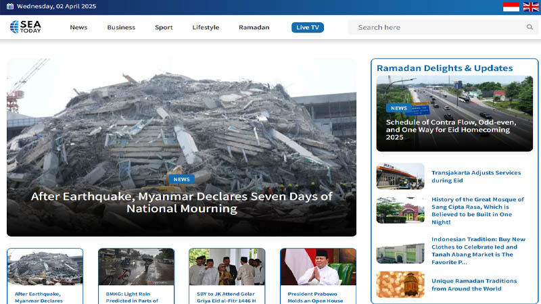Screen dimensions: 541x304
Task: Click the calendar icon beside the date
Action: click(10, 6)
